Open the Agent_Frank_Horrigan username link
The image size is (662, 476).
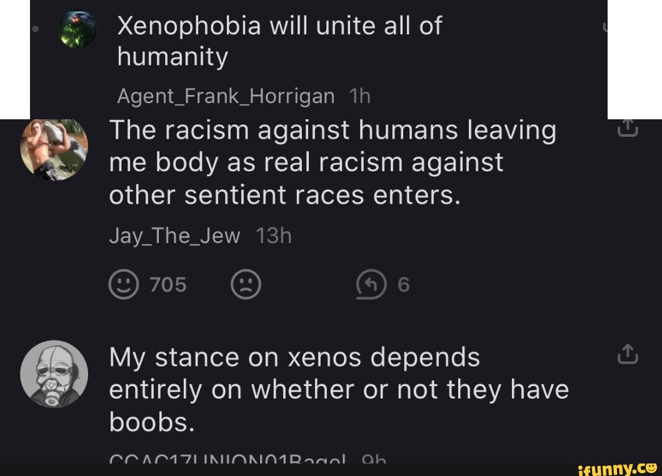pos(226,97)
